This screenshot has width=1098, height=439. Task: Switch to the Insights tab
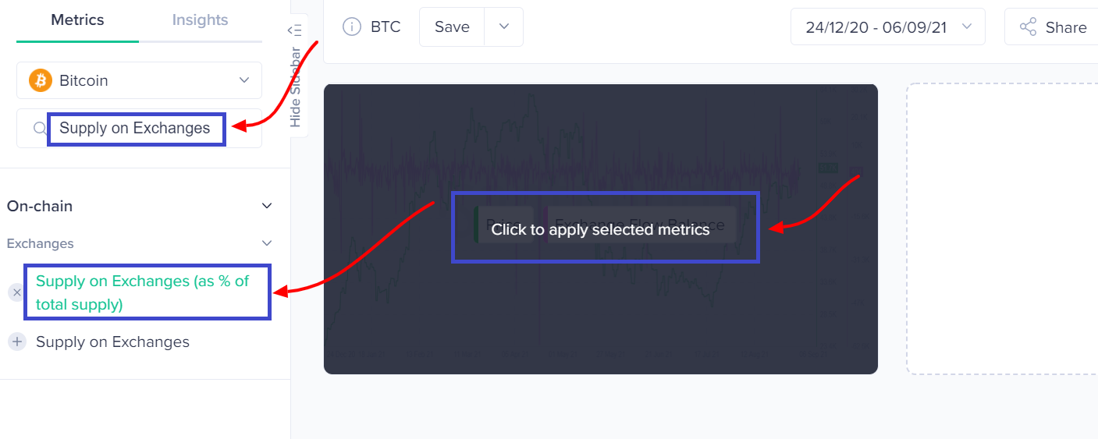[201, 20]
